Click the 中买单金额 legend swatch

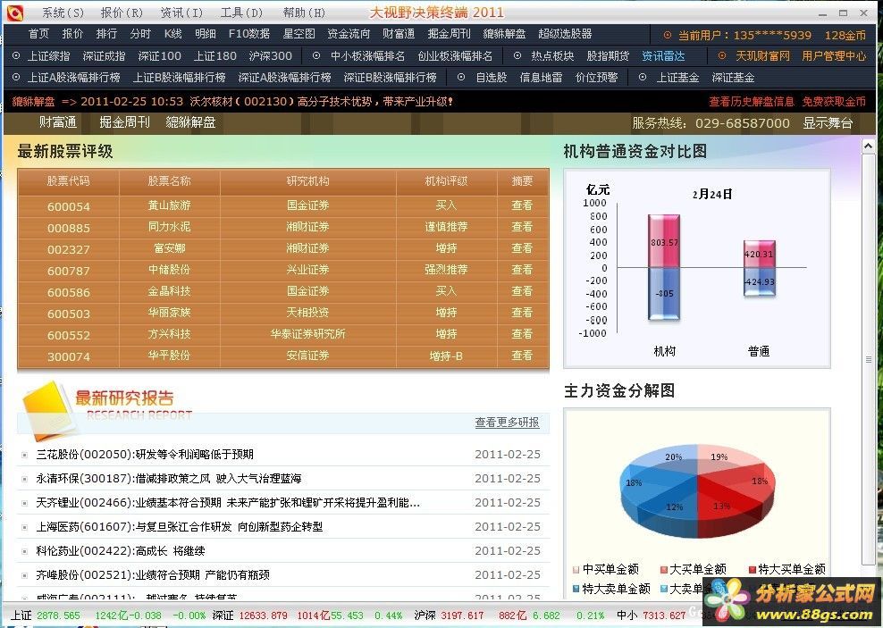(576, 569)
